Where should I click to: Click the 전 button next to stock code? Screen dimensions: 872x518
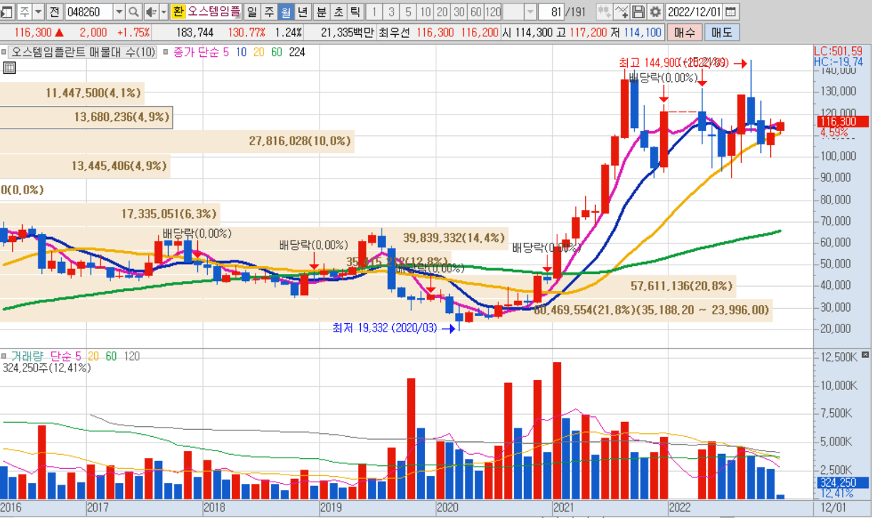54,12
